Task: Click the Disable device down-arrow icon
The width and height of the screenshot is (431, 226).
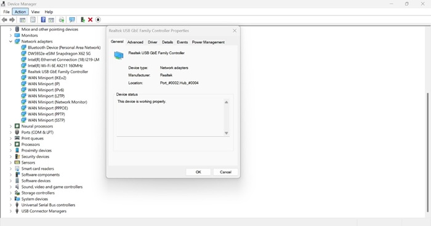Action: coord(98,20)
